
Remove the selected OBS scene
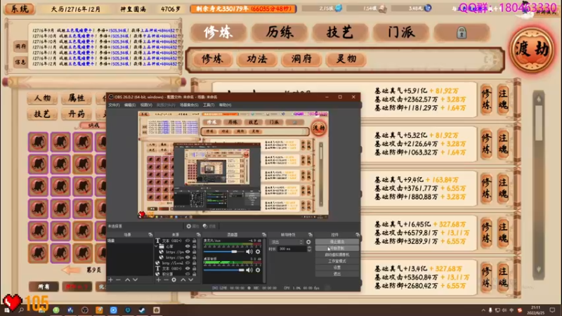(x=118, y=279)
